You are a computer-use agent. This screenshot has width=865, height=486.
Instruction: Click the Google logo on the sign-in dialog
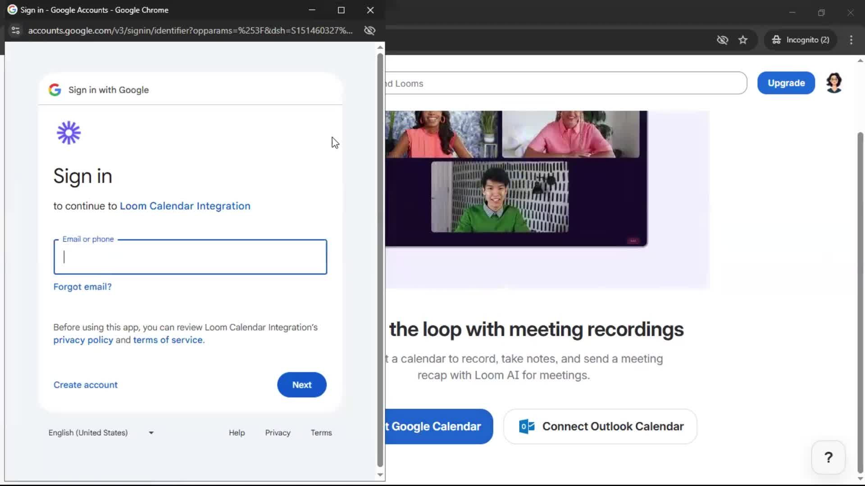55,90
